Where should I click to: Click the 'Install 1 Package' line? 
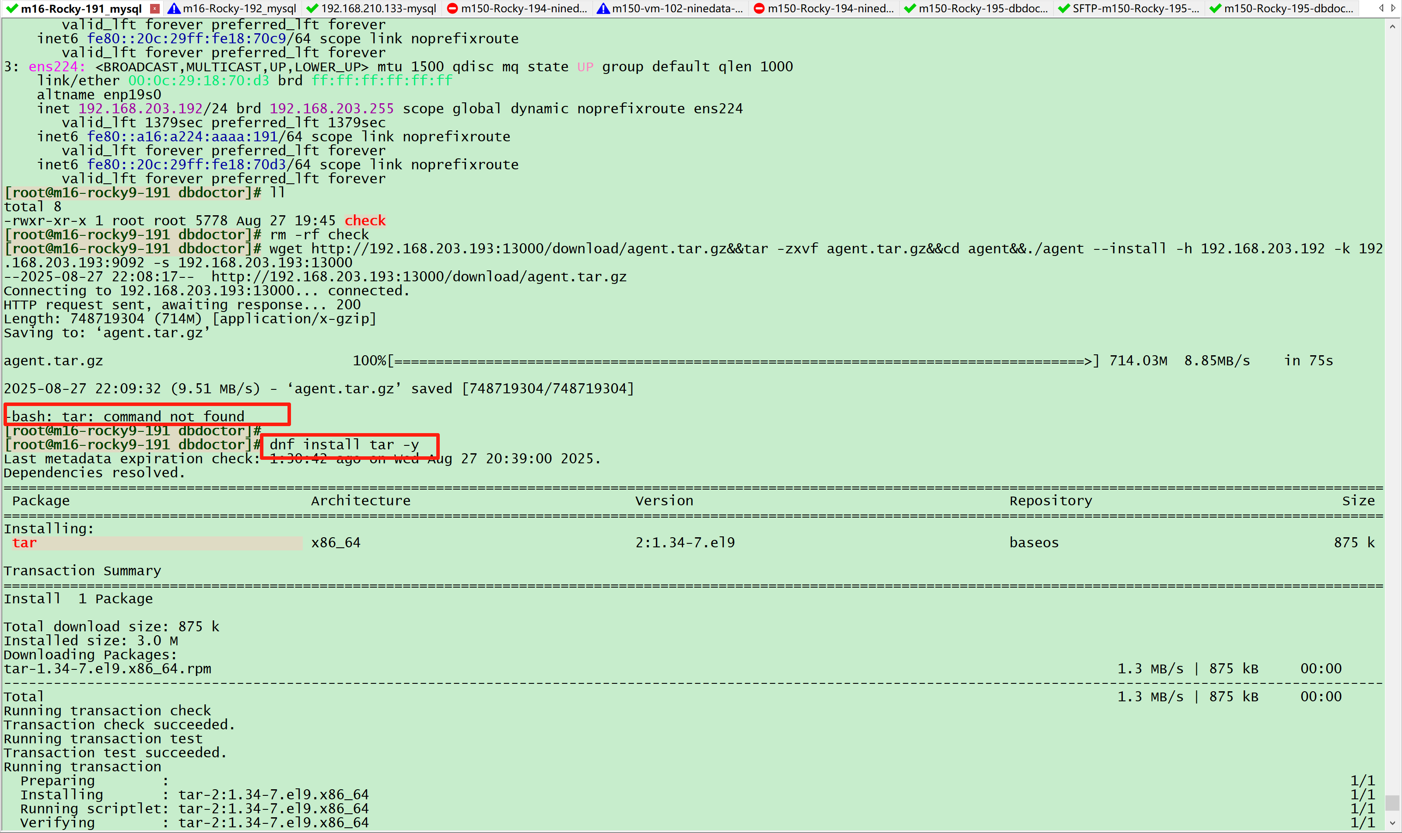tap(79, 599)
